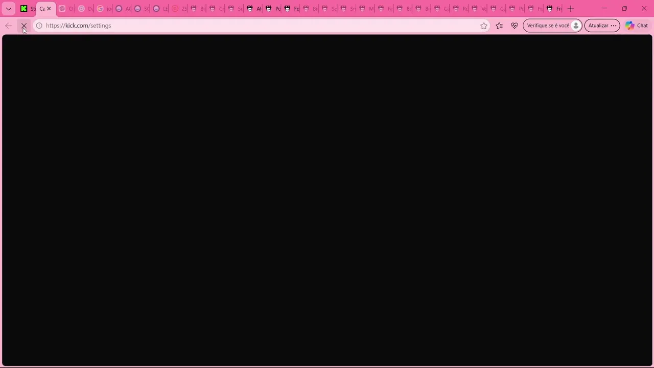This screenshot has height=368, width=654.
Task: Switch to the 'Rc' tab
Action: [460, 9]
